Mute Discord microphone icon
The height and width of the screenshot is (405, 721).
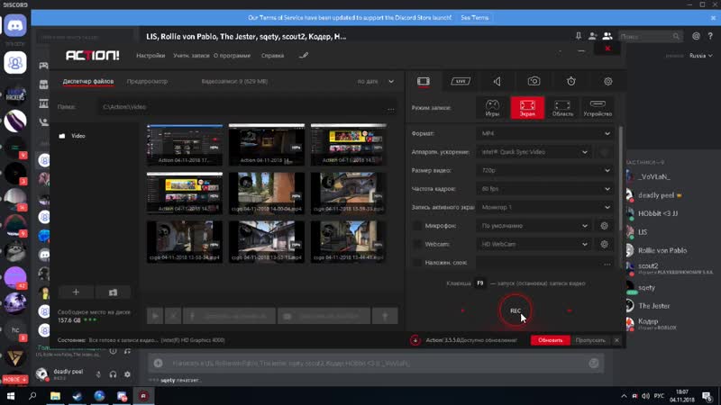pos(98,374)
